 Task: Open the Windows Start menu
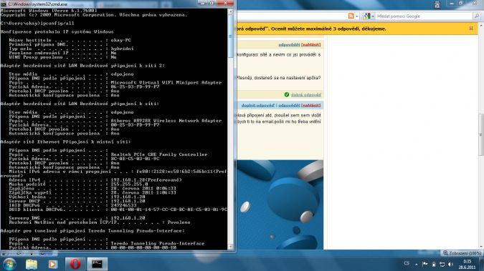tap(9, 264)
